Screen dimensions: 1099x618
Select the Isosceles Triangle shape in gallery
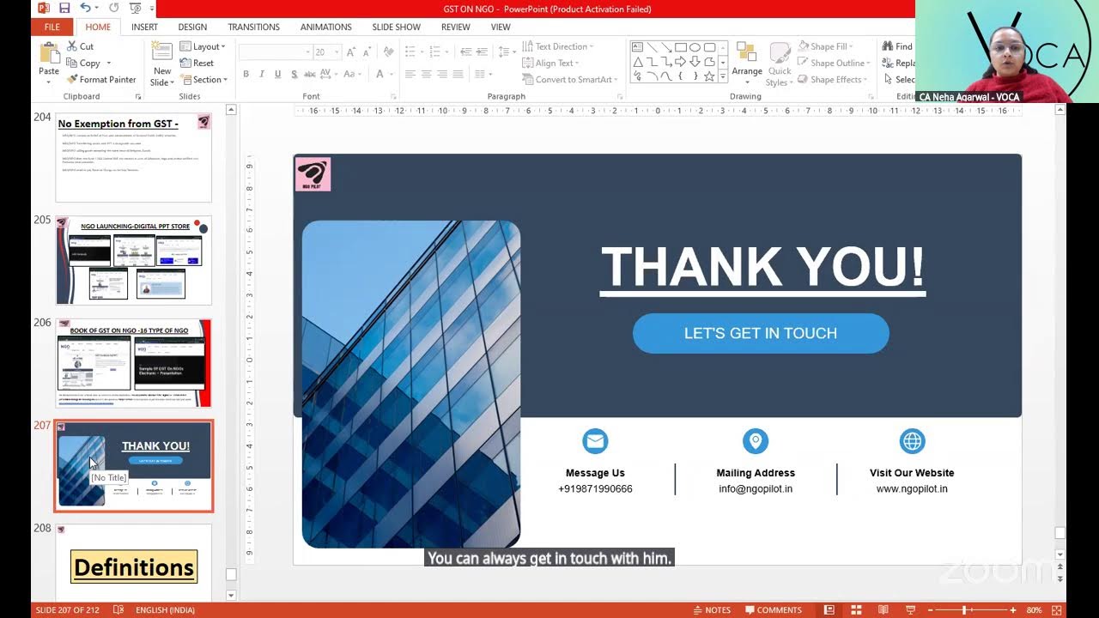(638, 62)
